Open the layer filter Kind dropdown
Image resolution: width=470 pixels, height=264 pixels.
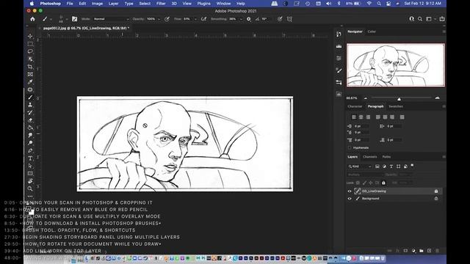(x=359, y=166)
